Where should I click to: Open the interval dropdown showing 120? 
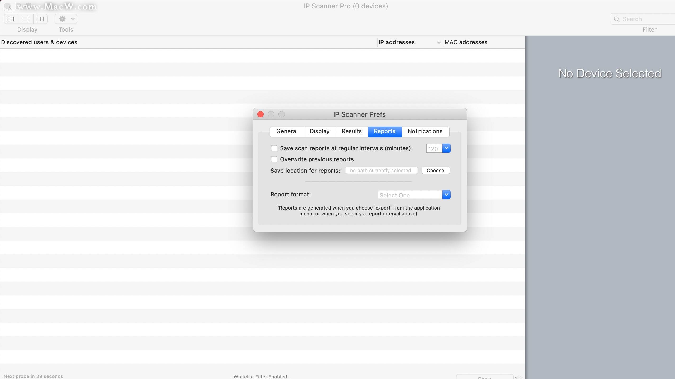coord(446,148)
